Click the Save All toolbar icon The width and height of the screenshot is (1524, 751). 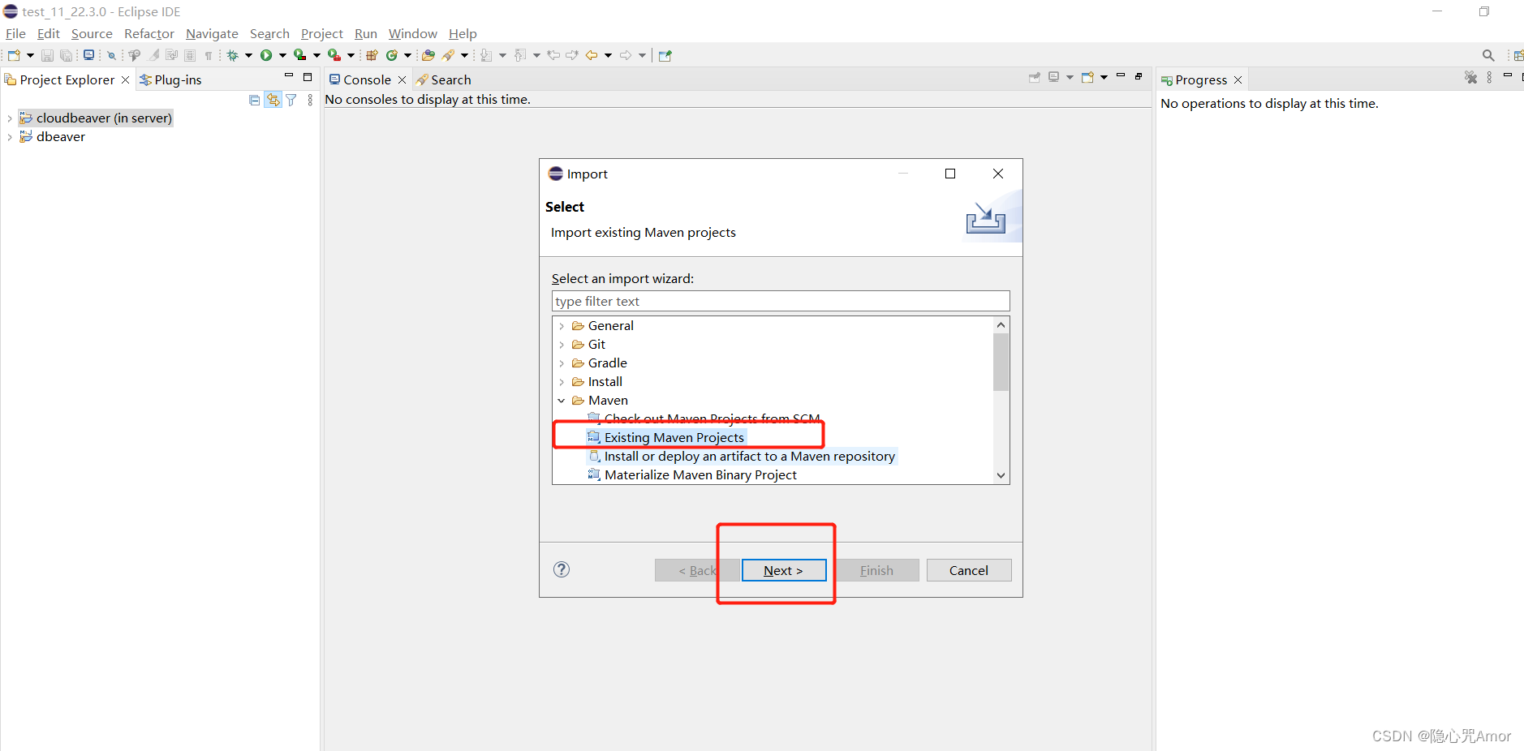coord(67,55)
